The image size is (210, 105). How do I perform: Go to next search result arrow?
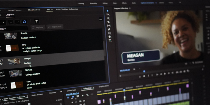click(18, 22)
